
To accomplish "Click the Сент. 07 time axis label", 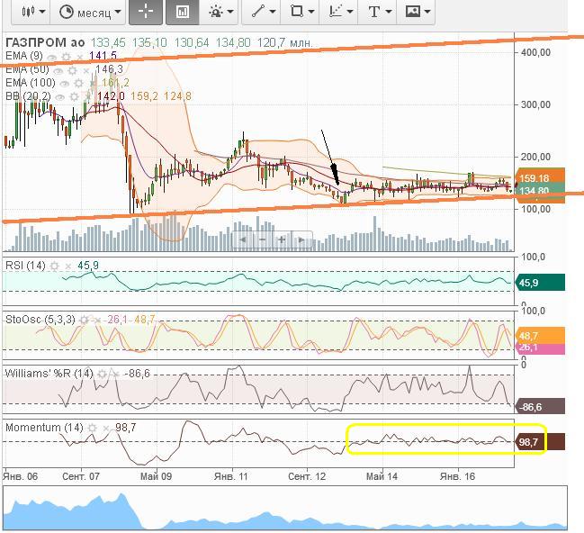I will tap(81, 476).
